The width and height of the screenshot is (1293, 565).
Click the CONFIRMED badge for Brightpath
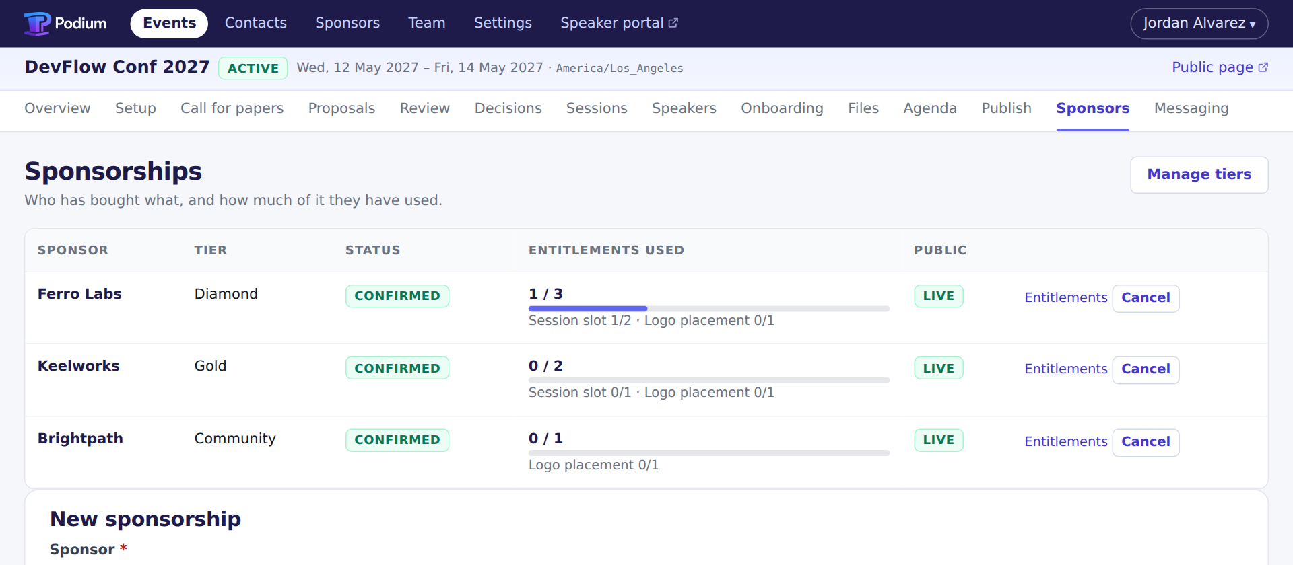[397, 440]
